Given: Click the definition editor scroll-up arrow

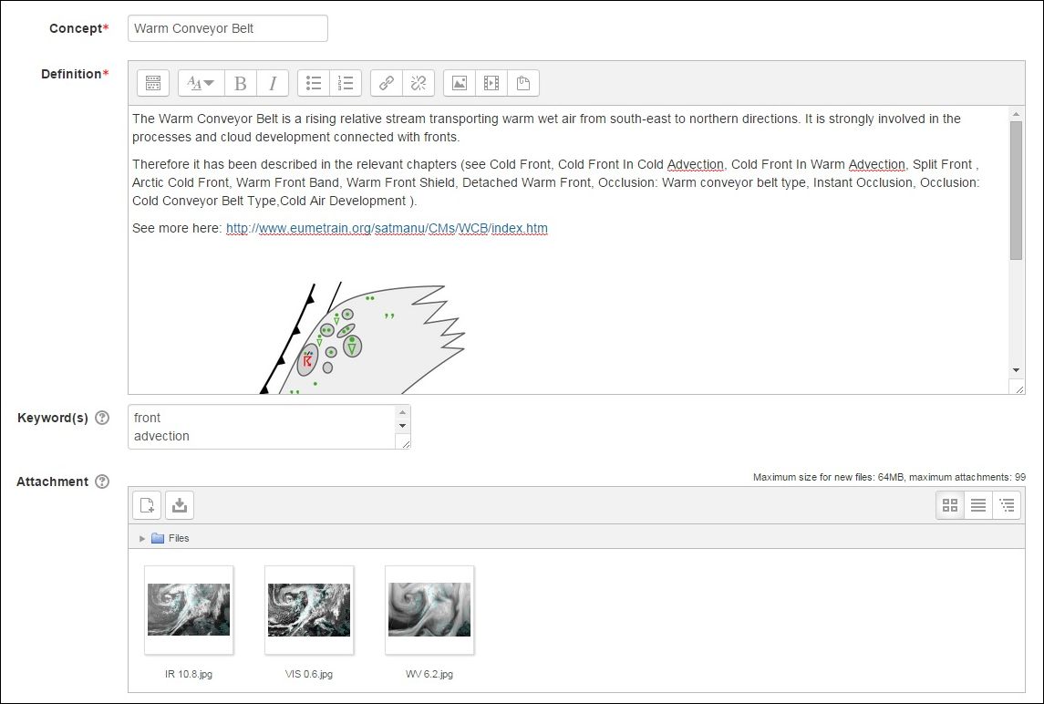Looking at the screenshot, I should [x=1016, y=114].
